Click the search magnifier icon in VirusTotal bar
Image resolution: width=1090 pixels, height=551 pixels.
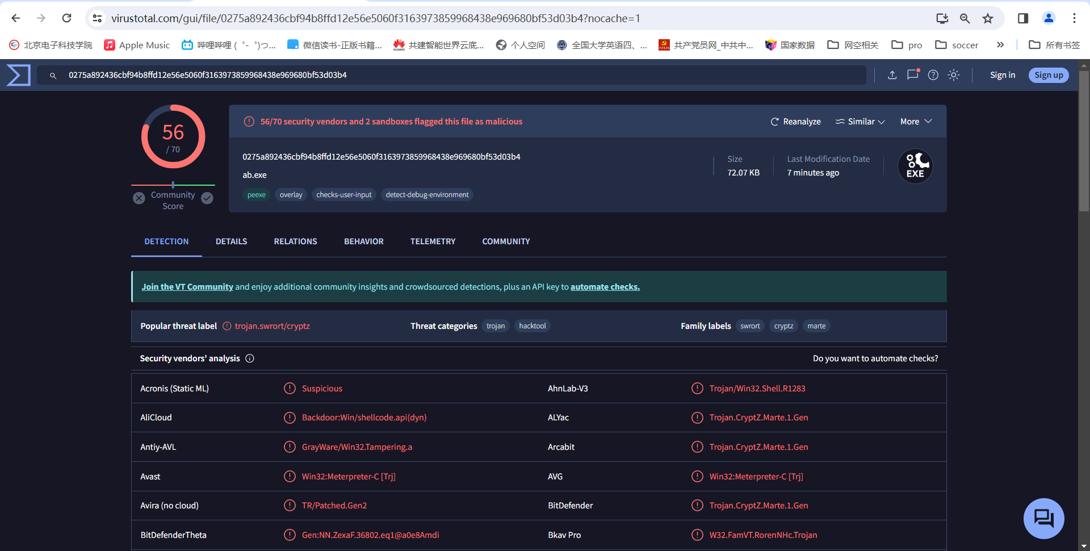pyautogui.click(x=53, y=76)
